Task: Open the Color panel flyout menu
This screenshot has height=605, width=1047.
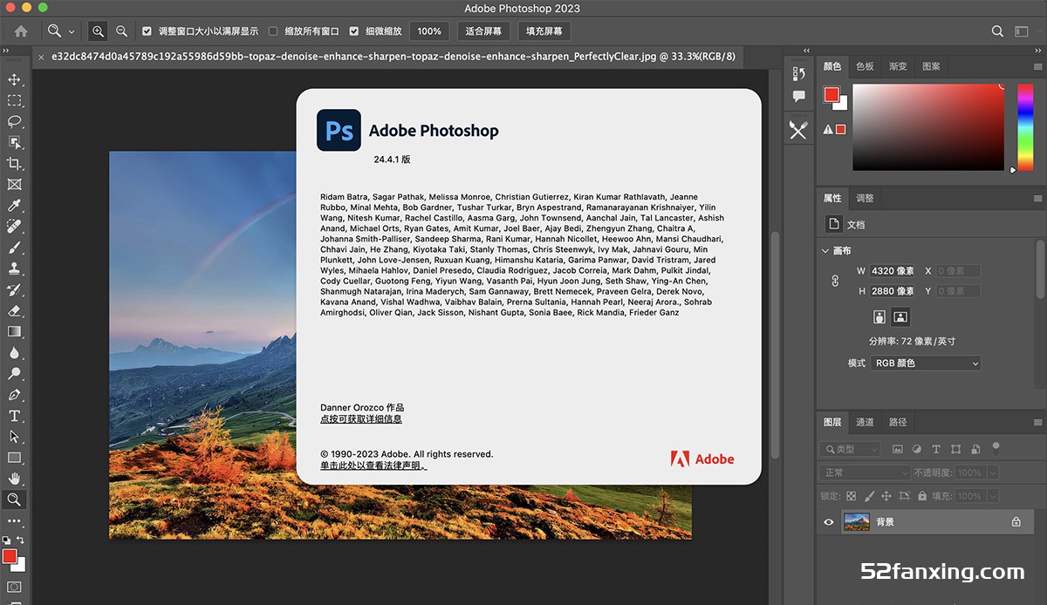Action: tap(1037, 66)
